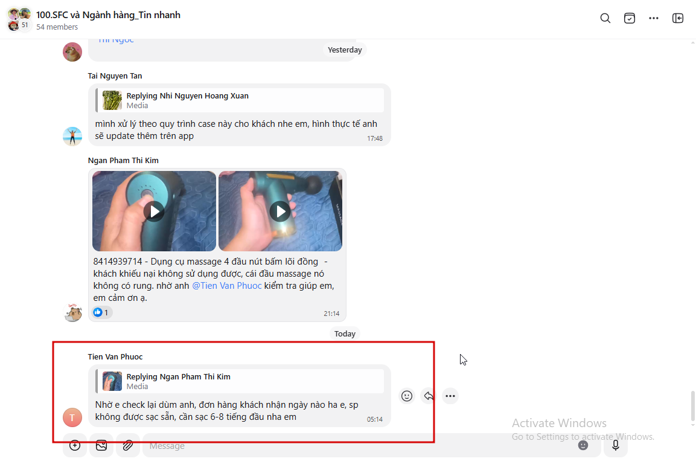Click the Today date chip
This screenshot has width=696, height=467.
[345, 333]
